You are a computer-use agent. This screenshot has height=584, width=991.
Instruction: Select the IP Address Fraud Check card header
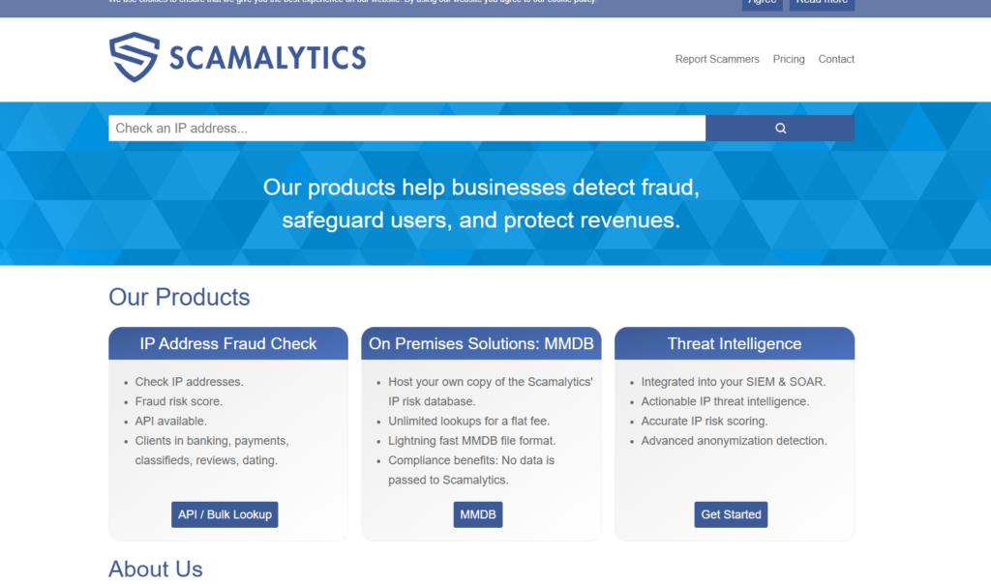click(x=227, y=343)
